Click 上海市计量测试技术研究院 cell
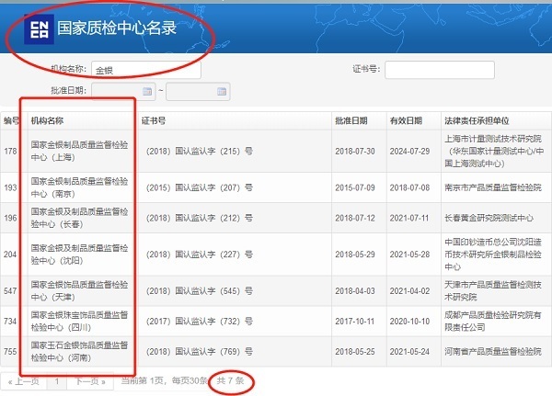The width and height of the screenshot is (552, 396). point(494,152)
